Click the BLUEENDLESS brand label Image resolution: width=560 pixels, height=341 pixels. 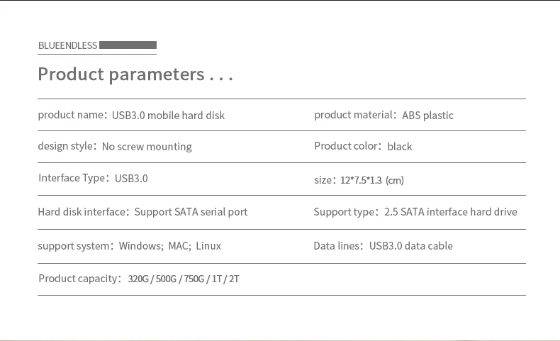[x=67, y=45]
